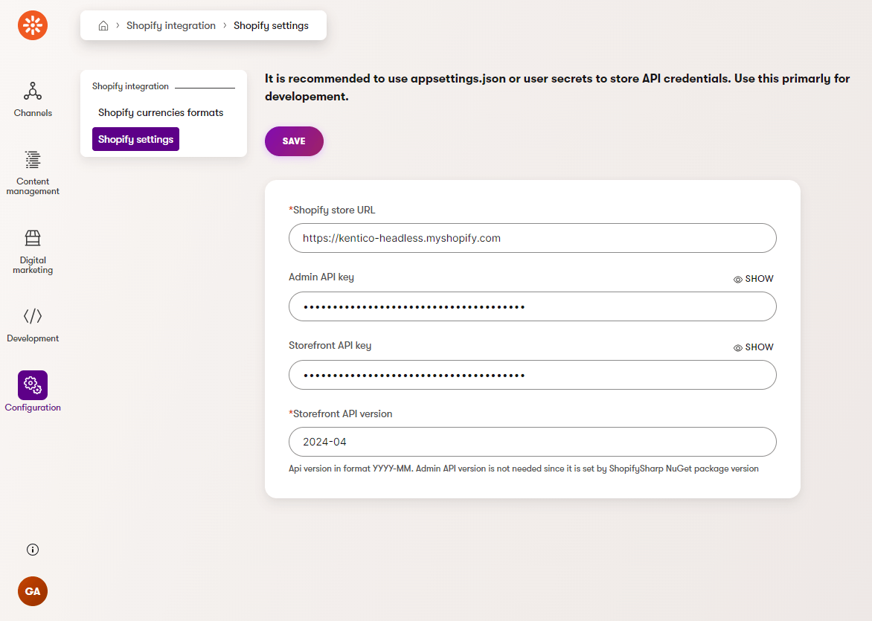Focus the Admin API key field
Screen dimensions: 872x621
coord(532,306)
